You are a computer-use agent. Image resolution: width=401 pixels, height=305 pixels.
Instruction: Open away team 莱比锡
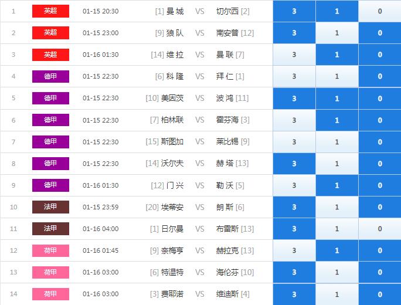(x=227, y=142)
